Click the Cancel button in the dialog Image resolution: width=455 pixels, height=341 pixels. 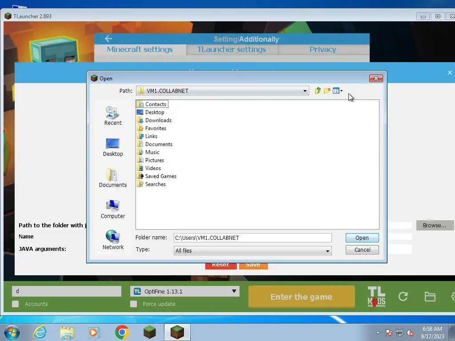[x=362, y=250]
